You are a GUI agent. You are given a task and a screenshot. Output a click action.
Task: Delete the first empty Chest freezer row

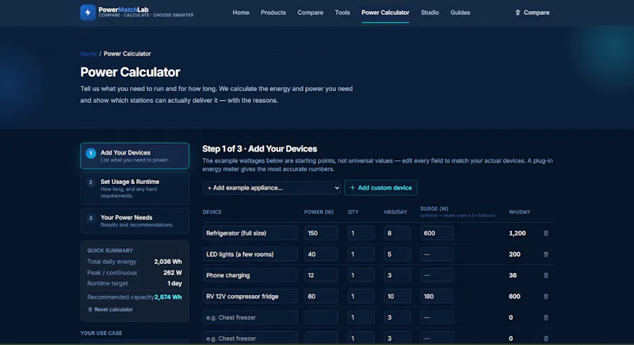[x=546, y=317]
